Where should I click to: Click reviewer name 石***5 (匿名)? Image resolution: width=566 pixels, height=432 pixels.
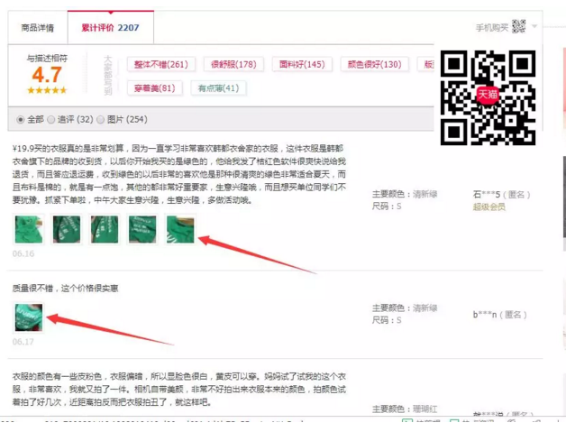(x=501, y=195)
